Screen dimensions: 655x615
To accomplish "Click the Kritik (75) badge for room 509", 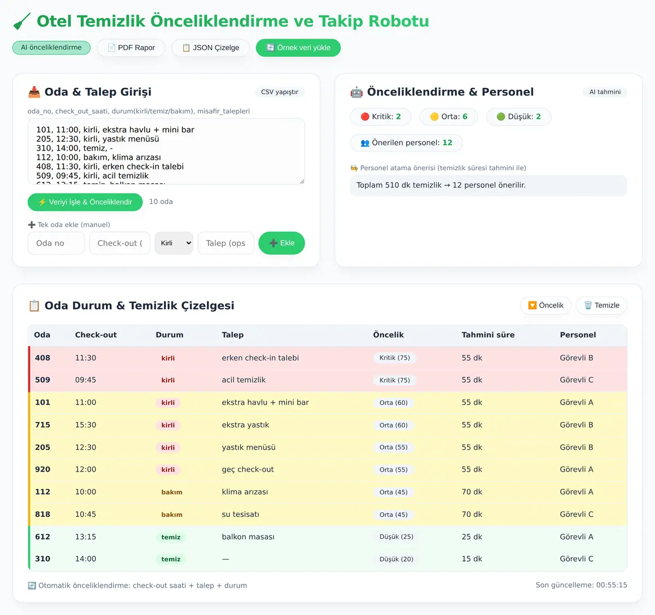I will [x=395, y=380].
